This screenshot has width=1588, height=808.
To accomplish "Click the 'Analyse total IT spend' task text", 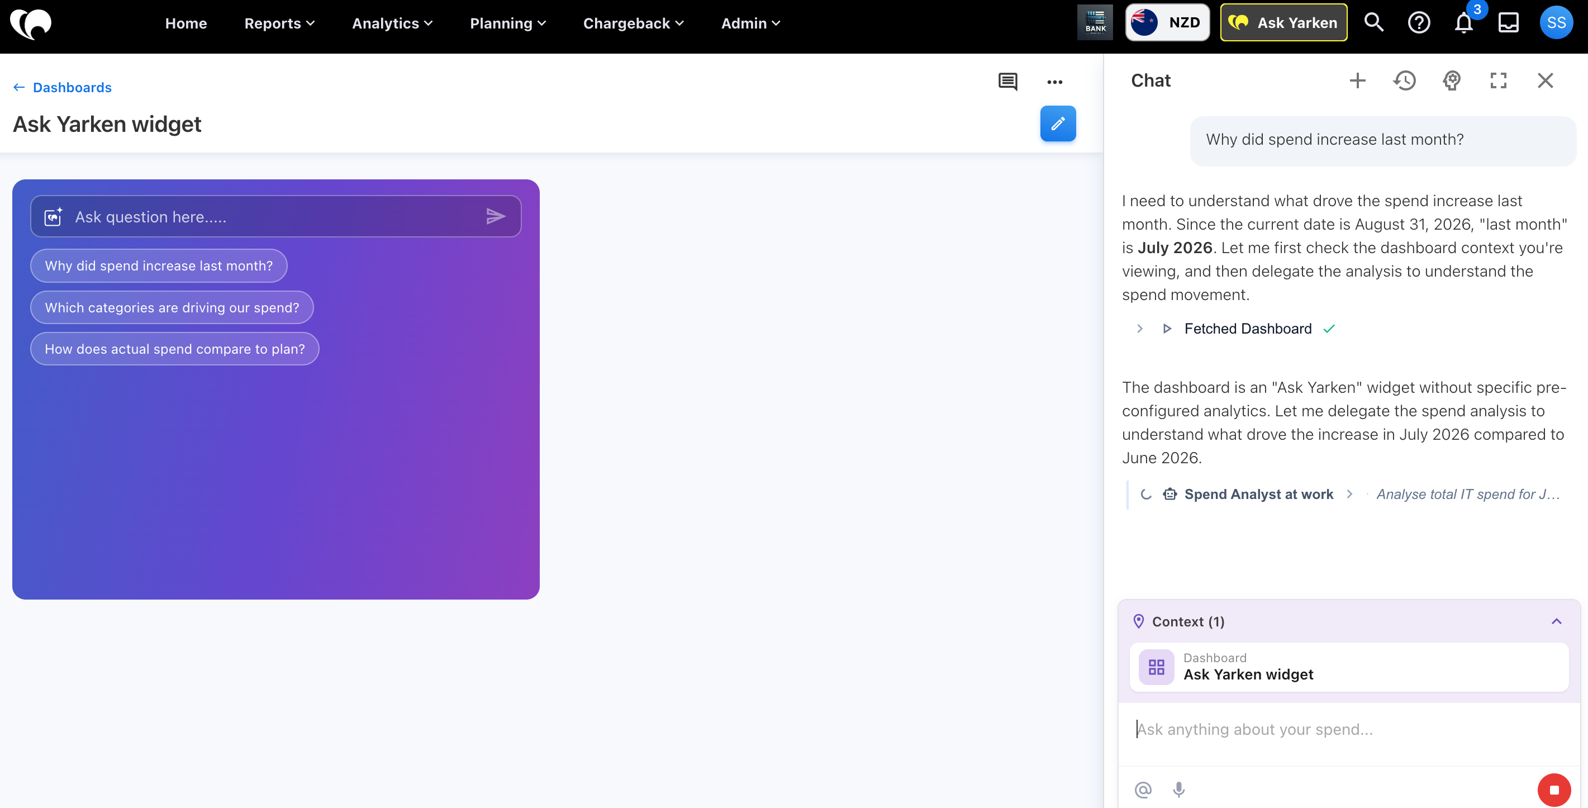I will 1468,495.
